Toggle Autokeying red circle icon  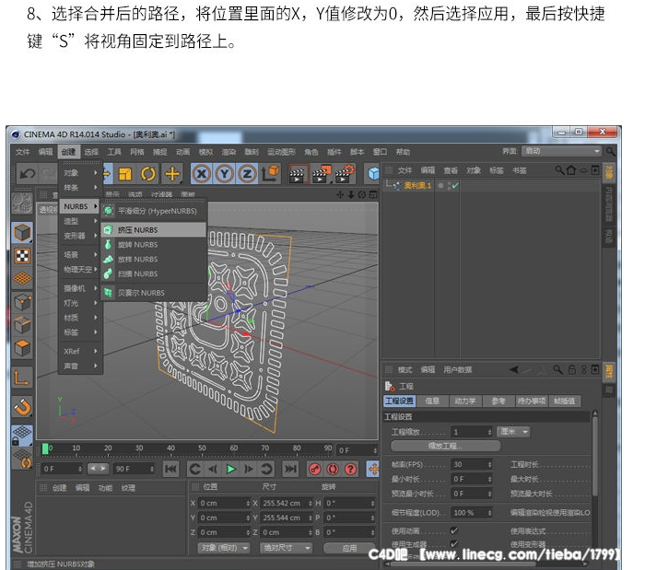[333, 469]
